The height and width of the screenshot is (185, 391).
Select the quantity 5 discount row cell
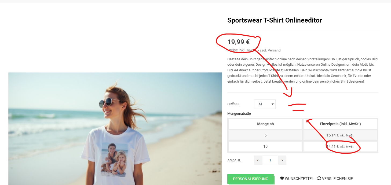point(265,135)
